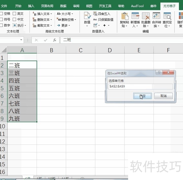Select row 12 header
The image size is (183, 180).
point(4,141)
